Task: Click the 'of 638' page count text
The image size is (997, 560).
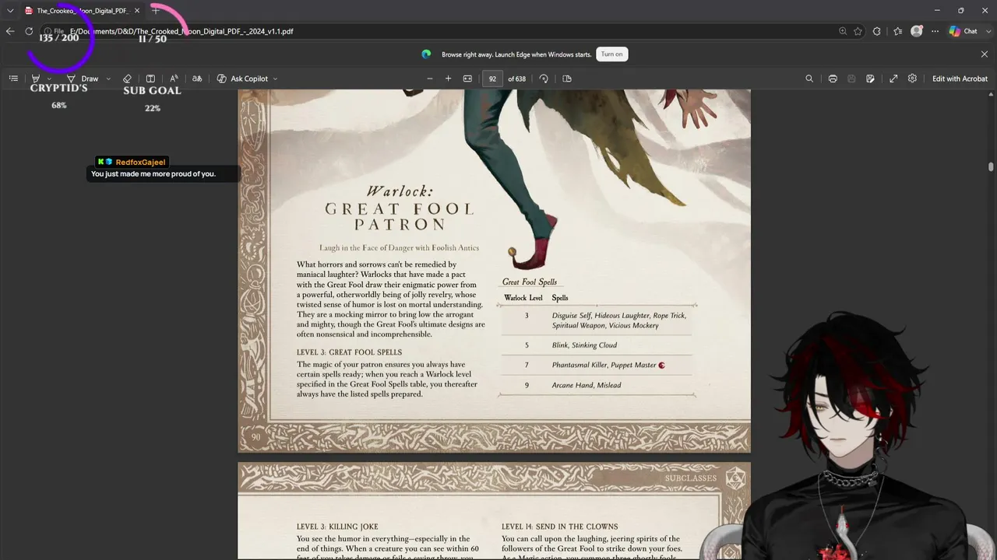Action: [x=517, y=79]
